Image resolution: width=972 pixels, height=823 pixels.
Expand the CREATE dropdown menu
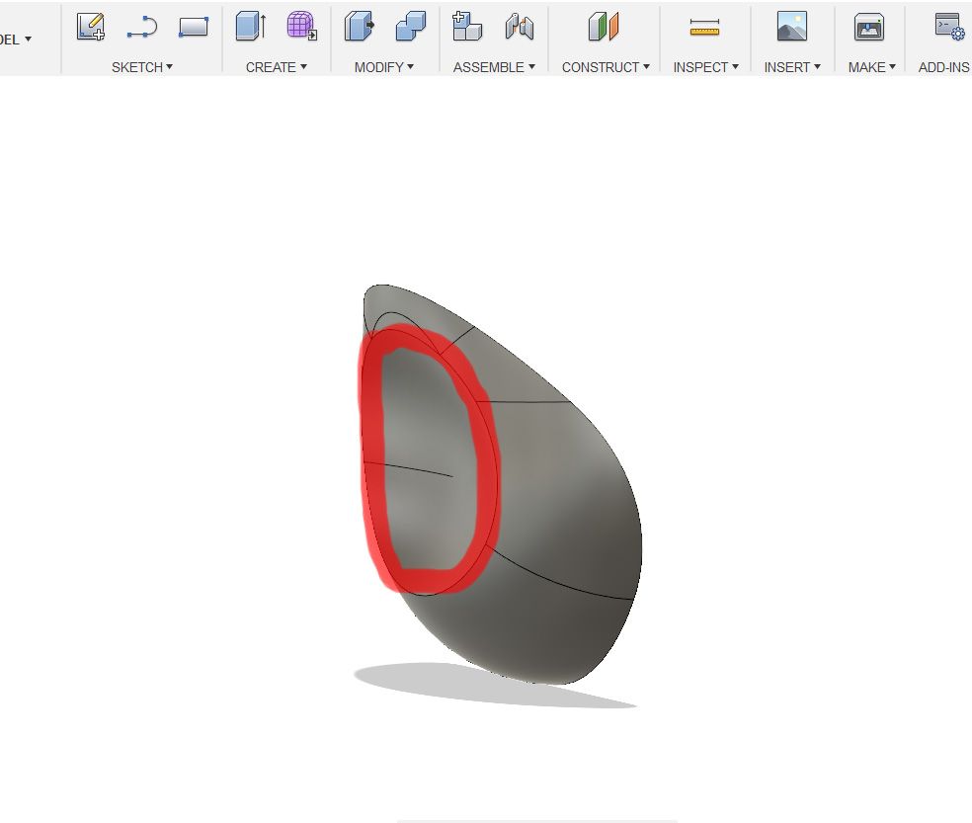[x=277, y=67]
